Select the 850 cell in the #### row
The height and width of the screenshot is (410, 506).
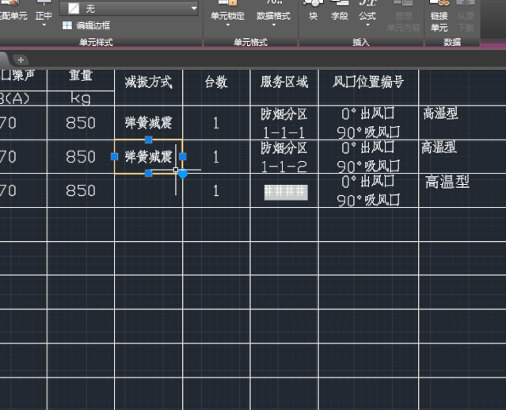[x=81, y=190]
